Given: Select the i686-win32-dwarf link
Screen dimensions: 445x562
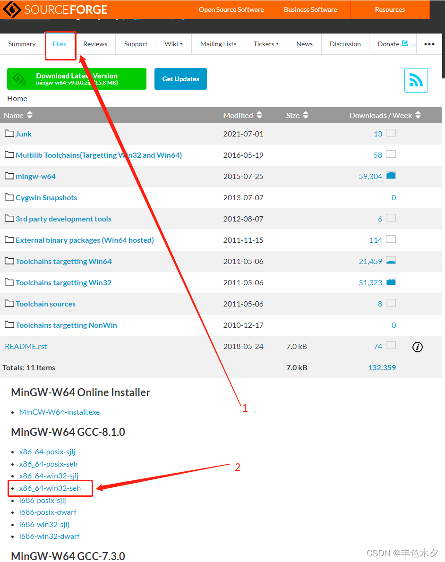Looking at the screenshot, I should coord(49,536).
